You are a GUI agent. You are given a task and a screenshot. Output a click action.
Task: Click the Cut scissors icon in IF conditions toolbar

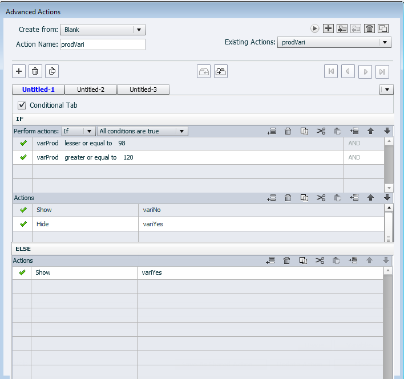[x=321, y=131]
